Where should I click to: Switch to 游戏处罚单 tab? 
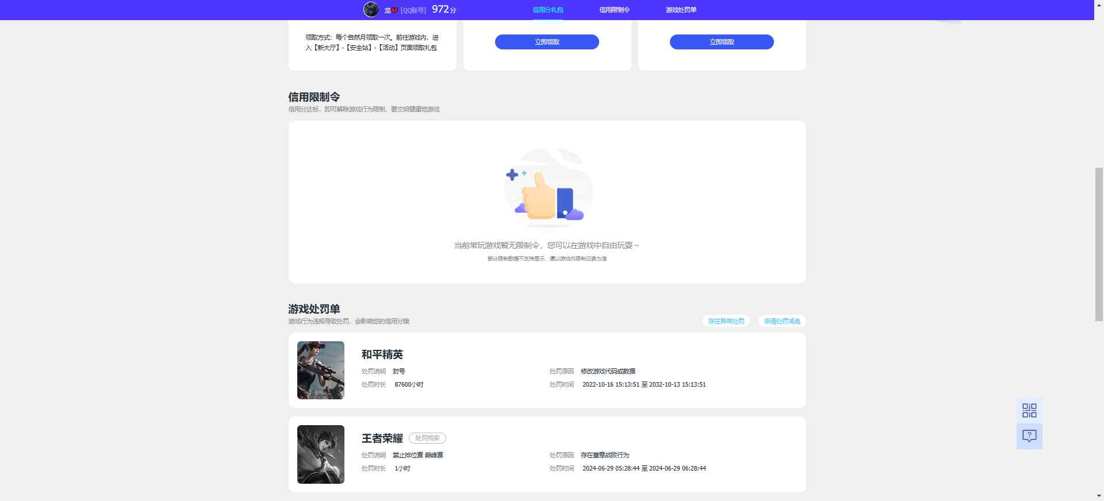[681, 10]
